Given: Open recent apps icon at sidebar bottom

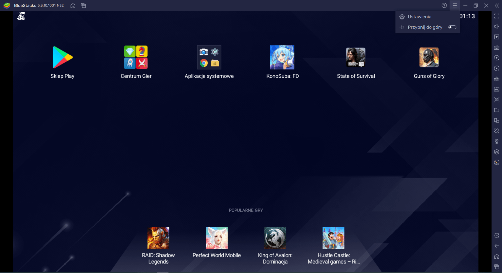Looking at the screenshot, I should pyautogui.click(x=497, y=267).
